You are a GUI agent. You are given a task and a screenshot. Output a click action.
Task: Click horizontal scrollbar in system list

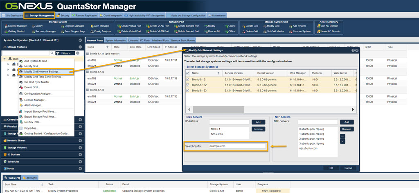[x=219, y=109]
